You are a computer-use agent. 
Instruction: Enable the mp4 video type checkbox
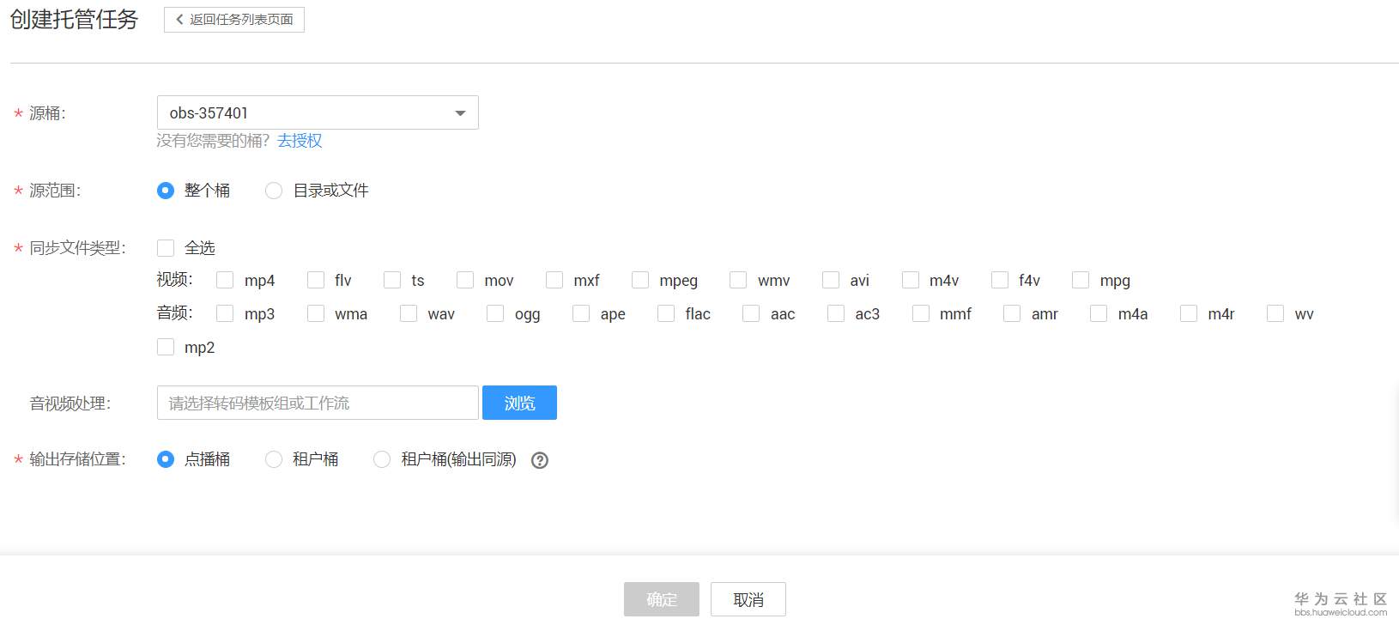click(225, 280)
